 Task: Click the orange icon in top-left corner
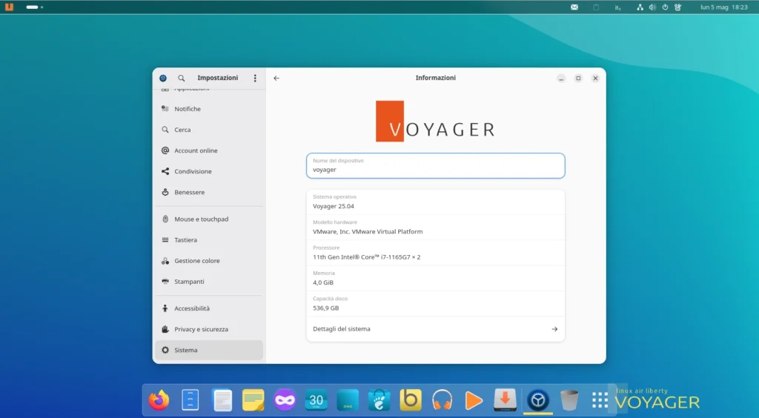(9, 7)
